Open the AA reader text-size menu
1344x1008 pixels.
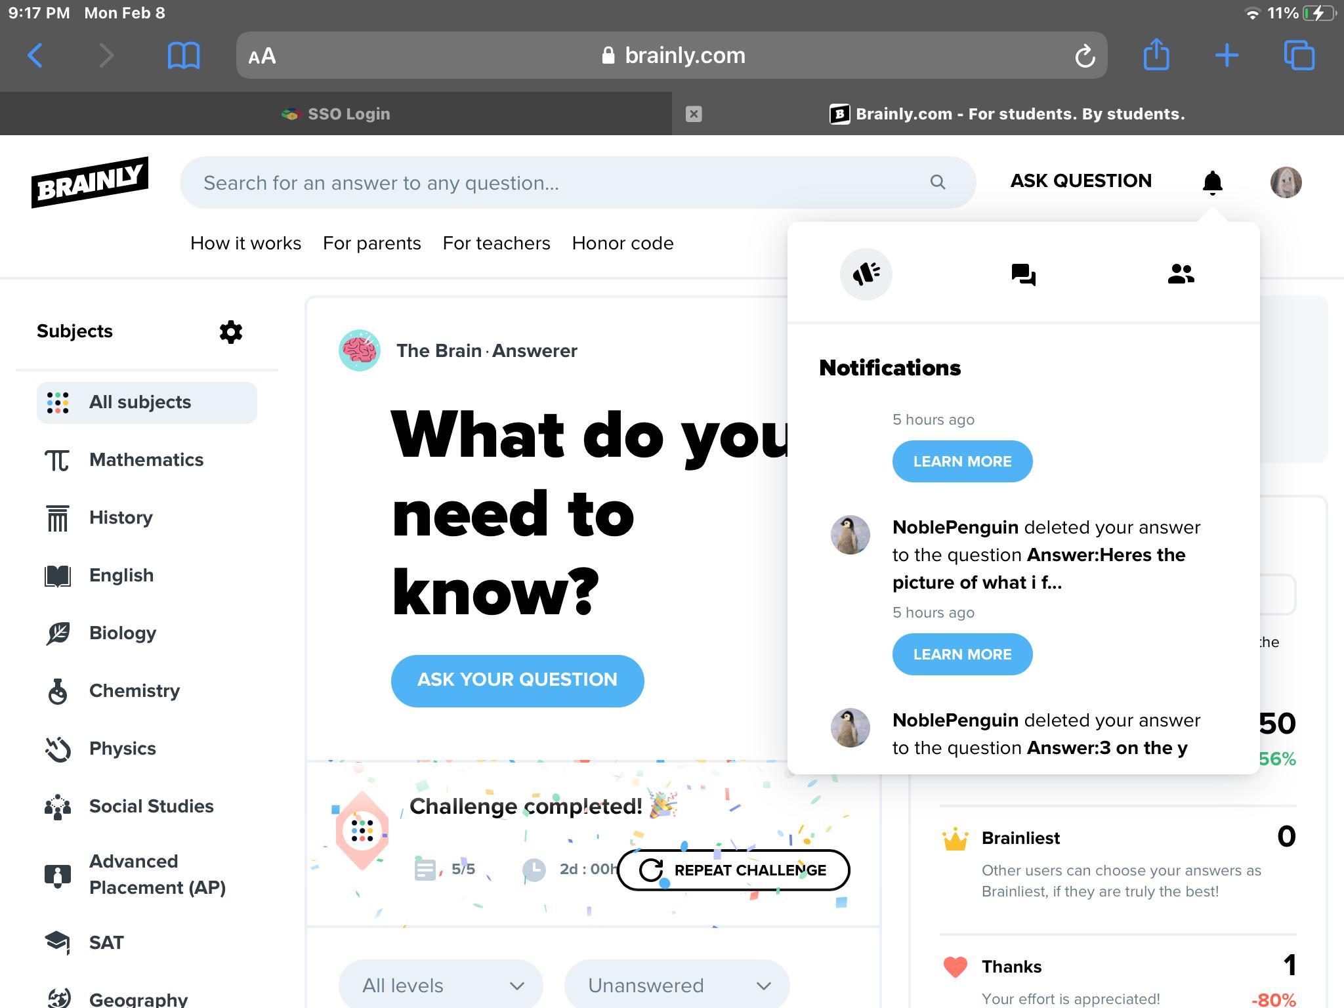(262, 56)
